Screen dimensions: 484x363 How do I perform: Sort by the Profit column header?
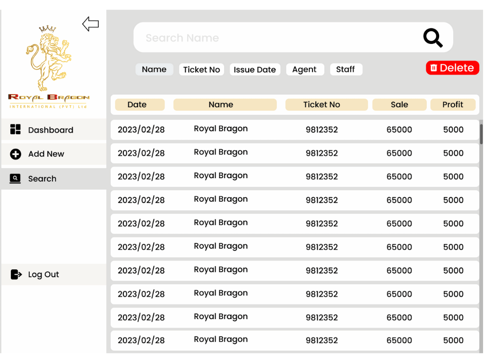[x=453, y=104]
